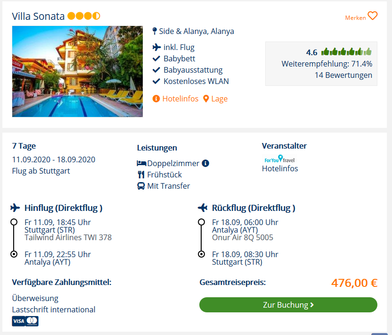392x335 pixels.
Task: Click the Hinflug airplane icon
Action: (x=15, y=208)
